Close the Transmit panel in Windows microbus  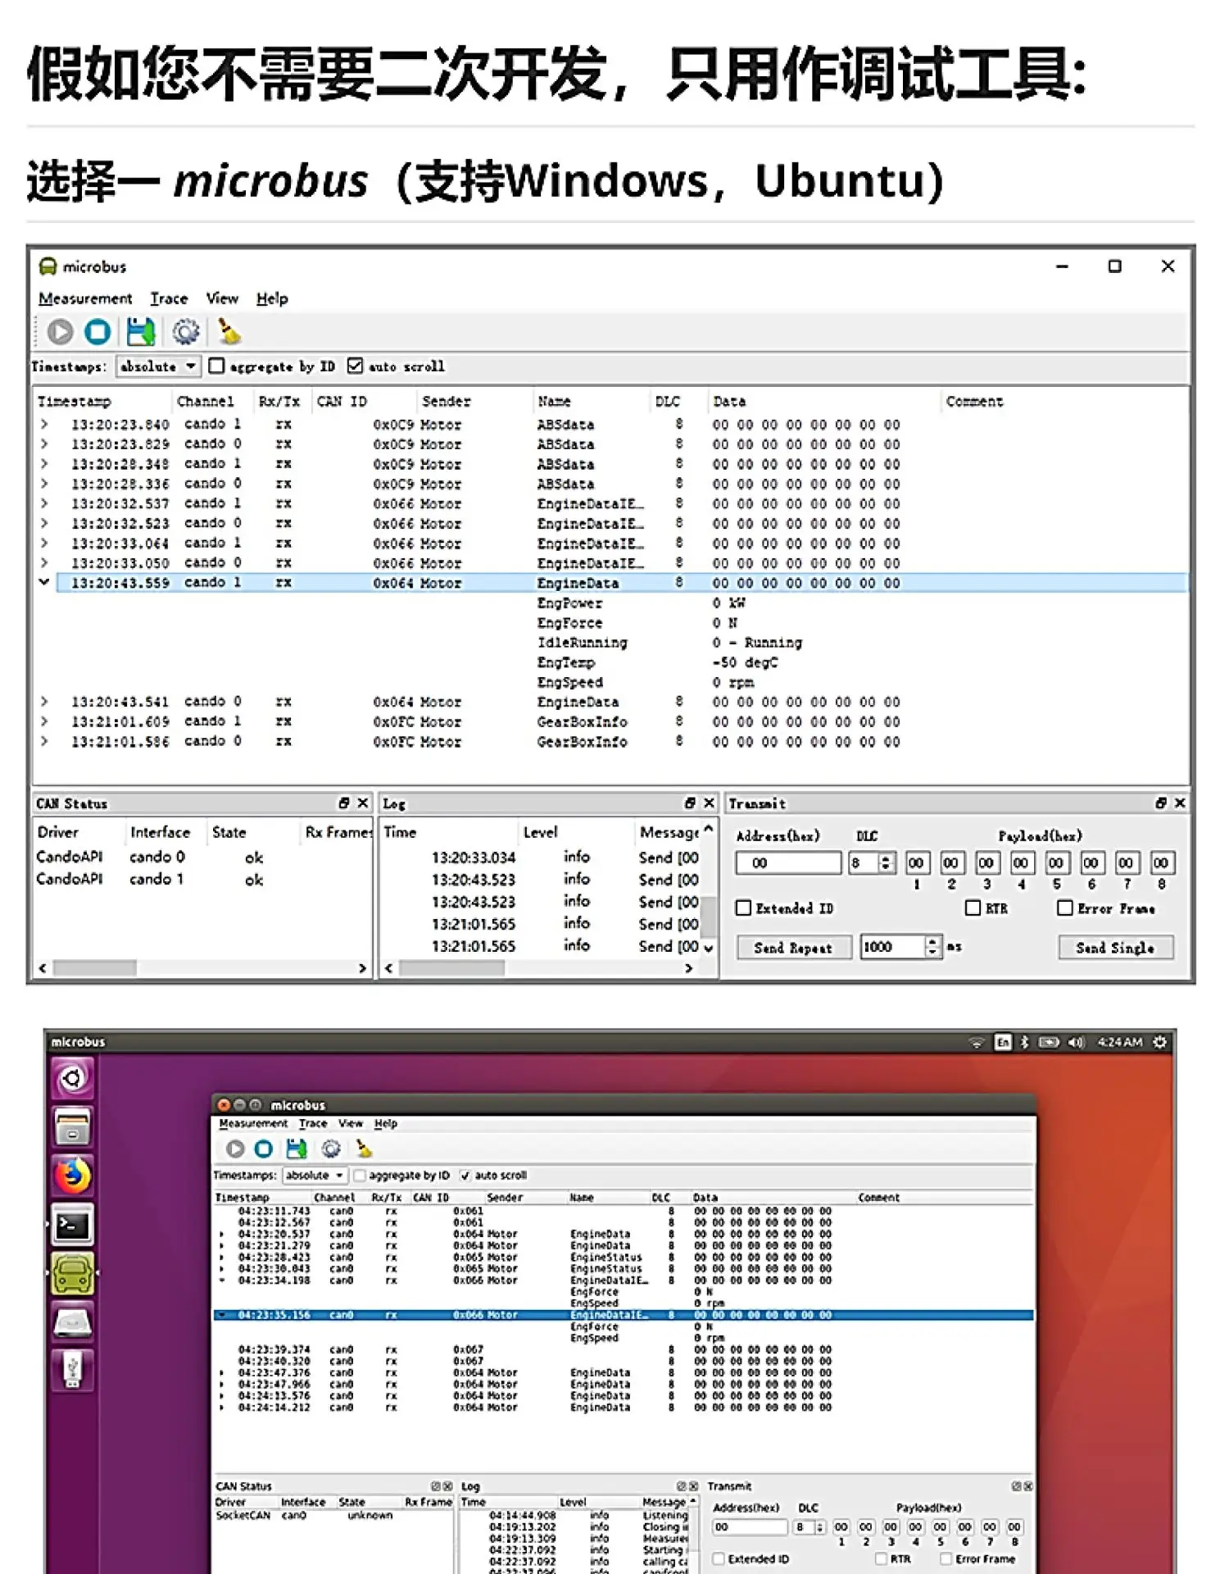[1180, 803]
